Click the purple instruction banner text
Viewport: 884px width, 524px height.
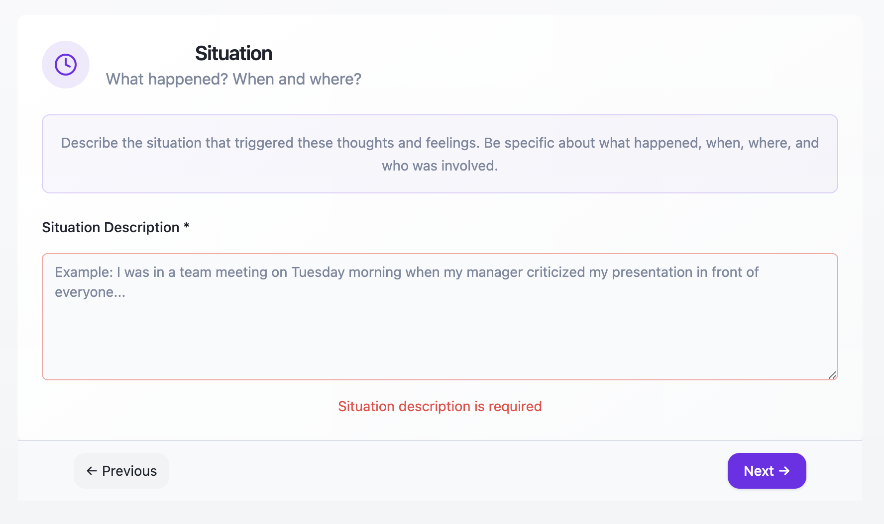440,154
